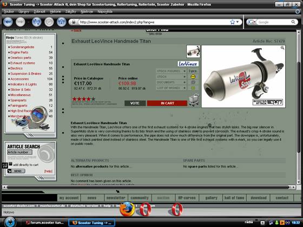Open the Windows Start orb
This screenshot has height=227, width=303.
pos(10,222)
